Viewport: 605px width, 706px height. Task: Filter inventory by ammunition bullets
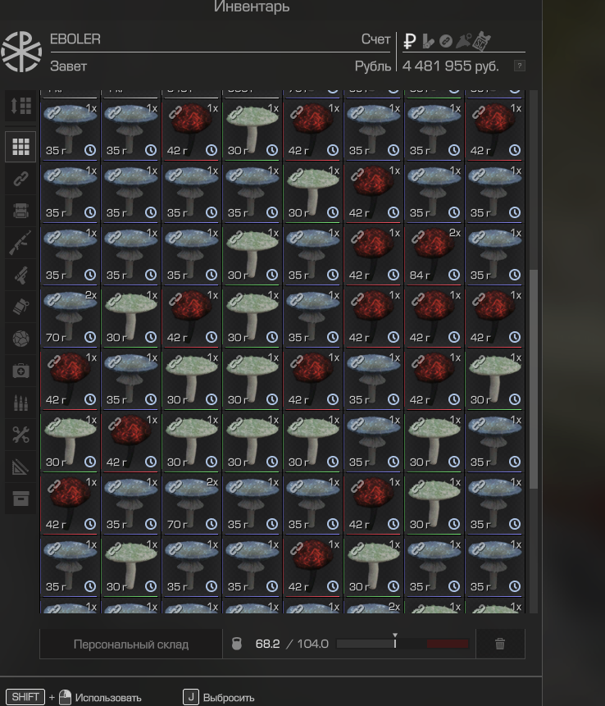tap(20, 403)
